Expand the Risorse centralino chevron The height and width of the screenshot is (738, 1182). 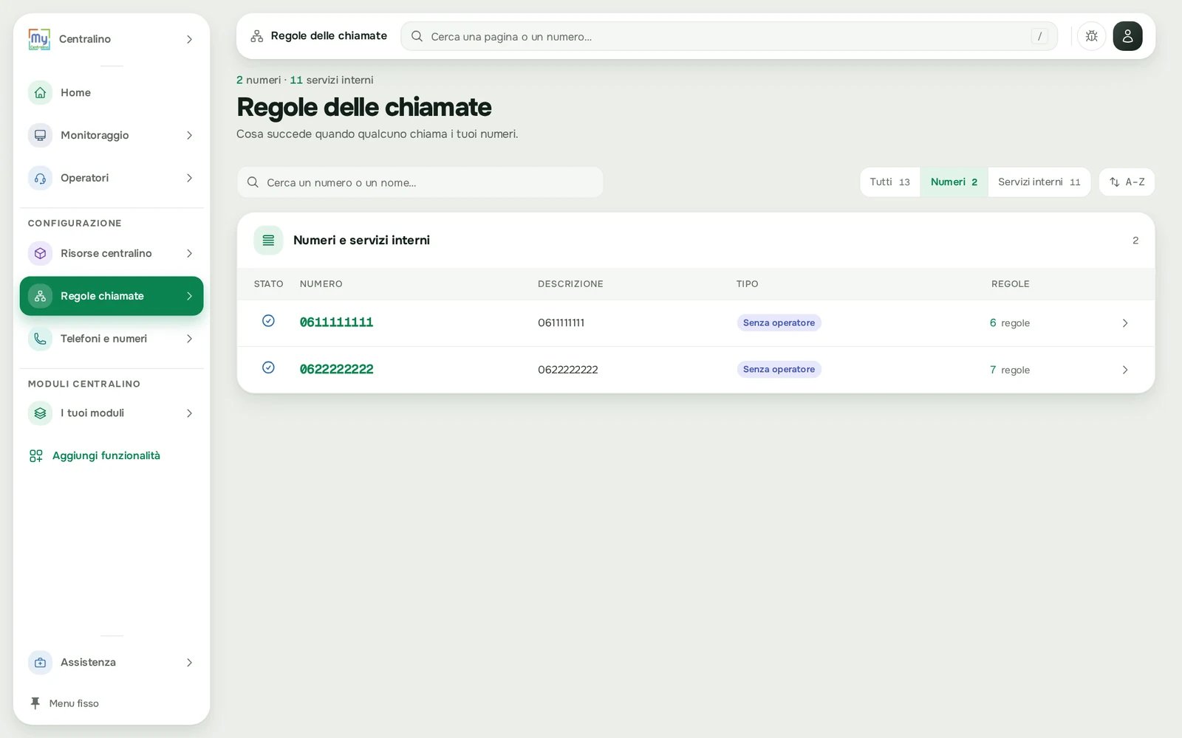tap(189, 253)
